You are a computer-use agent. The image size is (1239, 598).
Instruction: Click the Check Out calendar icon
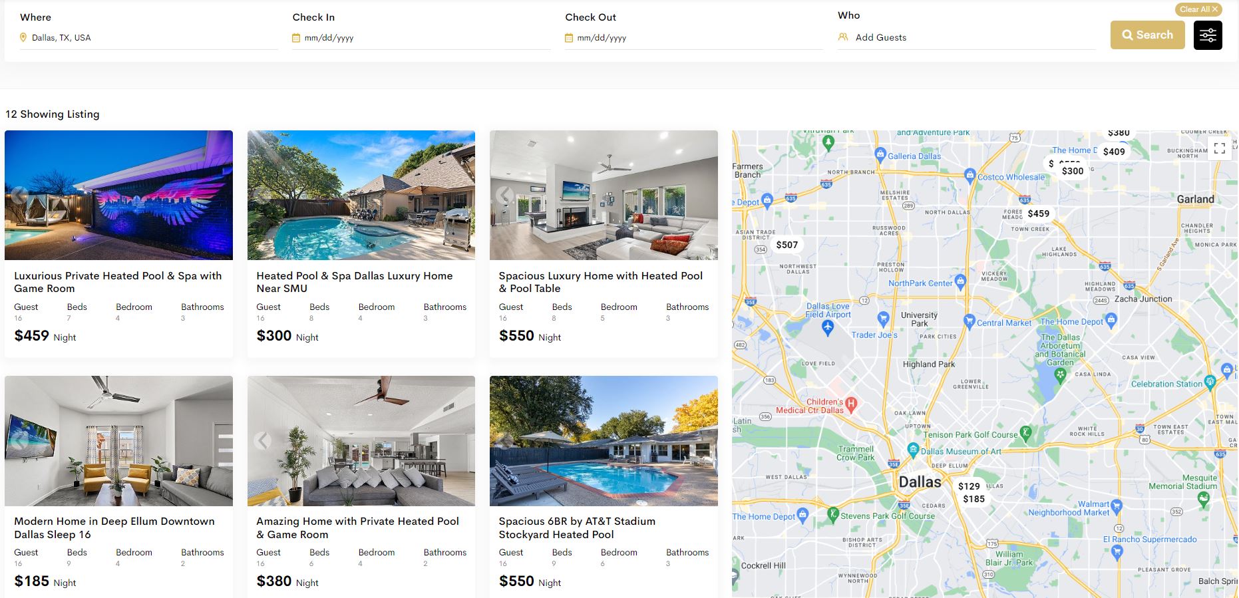(569, 38)
